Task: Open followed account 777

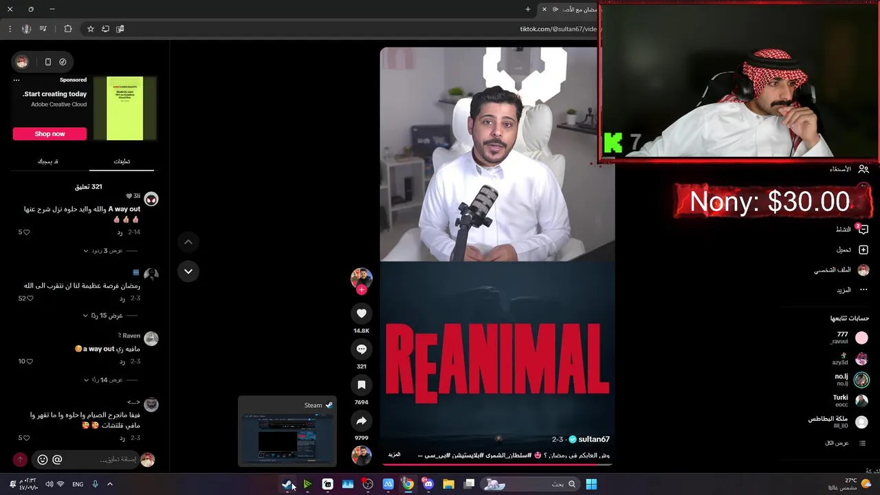Action: click(x=849, y=338)
